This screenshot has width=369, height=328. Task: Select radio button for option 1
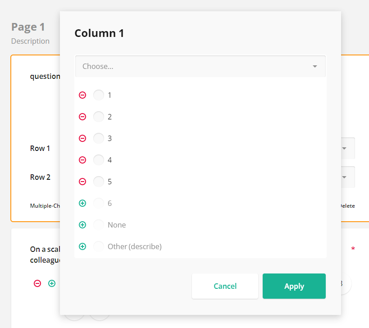pyautogui.click(x=98, y=95)
